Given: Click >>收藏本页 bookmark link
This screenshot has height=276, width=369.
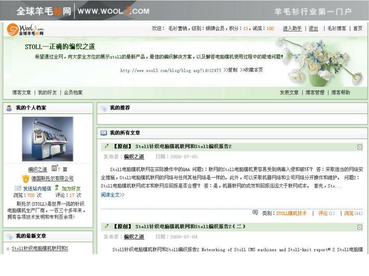Looking at the screenshot, I should 251,70.
